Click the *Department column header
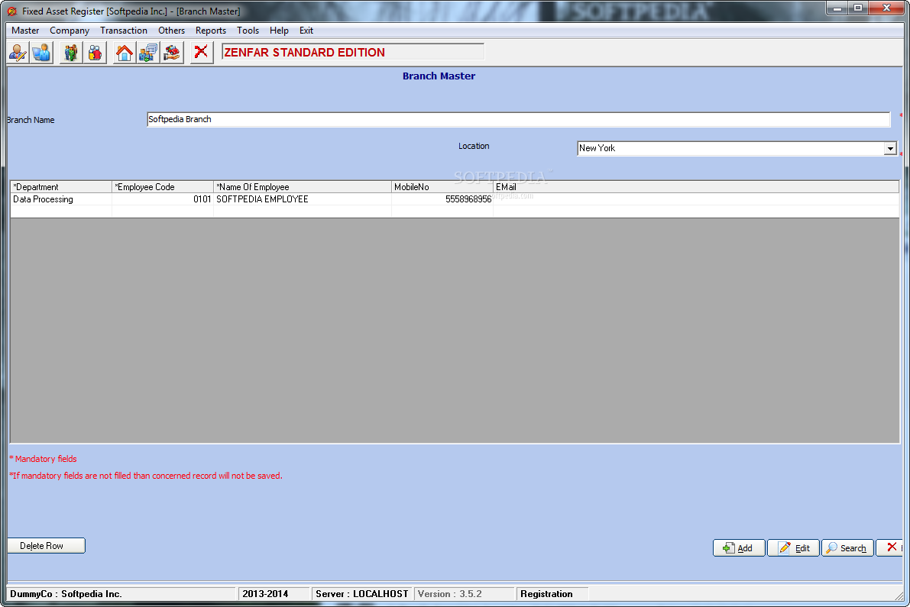The width and height of the screenshot is (910, 607). coord(61,186)
